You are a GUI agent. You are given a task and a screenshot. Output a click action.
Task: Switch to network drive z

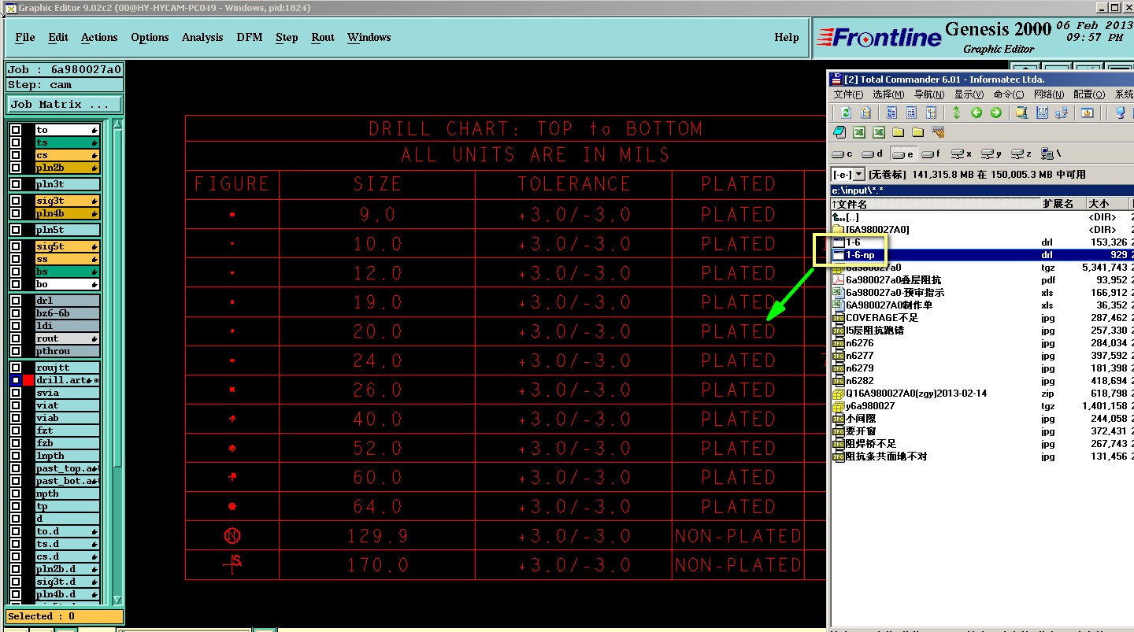pos(1021,153)
